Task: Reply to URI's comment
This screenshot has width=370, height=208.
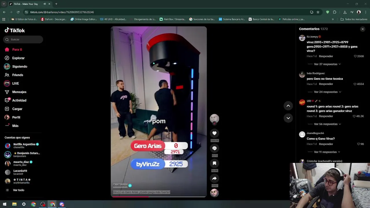Action: [x=326, y=116]
